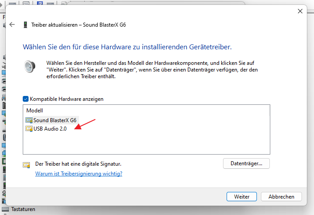The width and height of the screenshot is (314, 215).
Task: Click the Weiter button
Action: click(242, 197)
